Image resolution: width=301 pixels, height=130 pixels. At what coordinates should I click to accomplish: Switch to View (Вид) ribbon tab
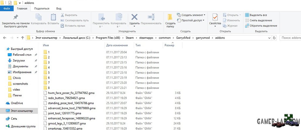coord(59,8)
